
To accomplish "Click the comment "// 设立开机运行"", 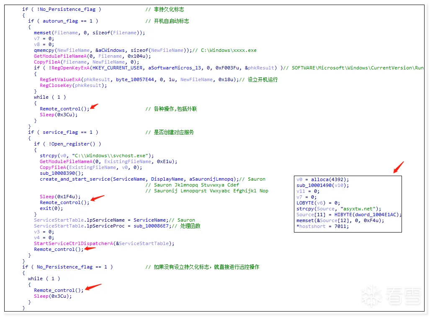I will (258, 80).
